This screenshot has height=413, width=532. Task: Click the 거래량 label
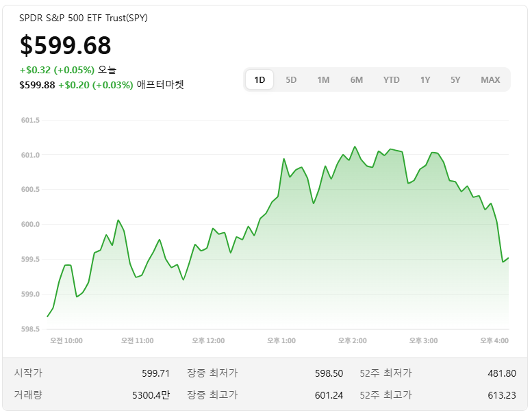coord(28,395)
